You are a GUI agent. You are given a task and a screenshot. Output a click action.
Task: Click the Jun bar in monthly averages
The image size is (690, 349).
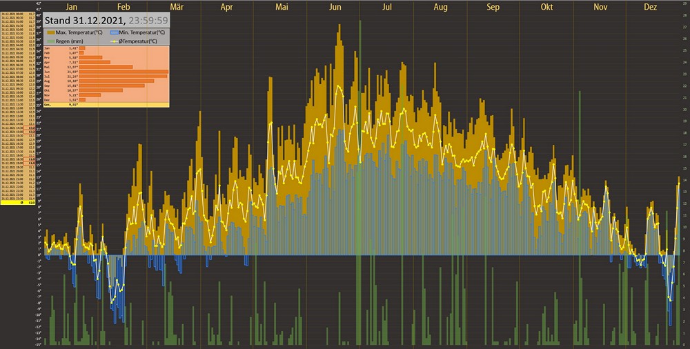123,72
